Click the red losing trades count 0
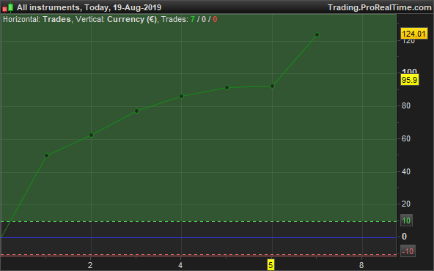Screen dimensions: 434x271 [x=215, y=19]
